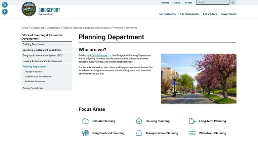Click the Departments breadcrumb link

coord(53,28)
